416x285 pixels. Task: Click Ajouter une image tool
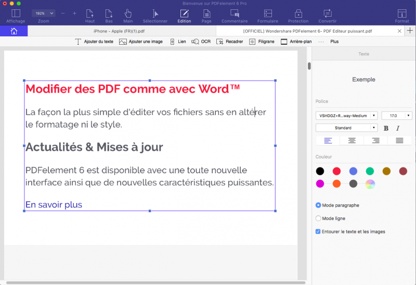click(141, 42)
